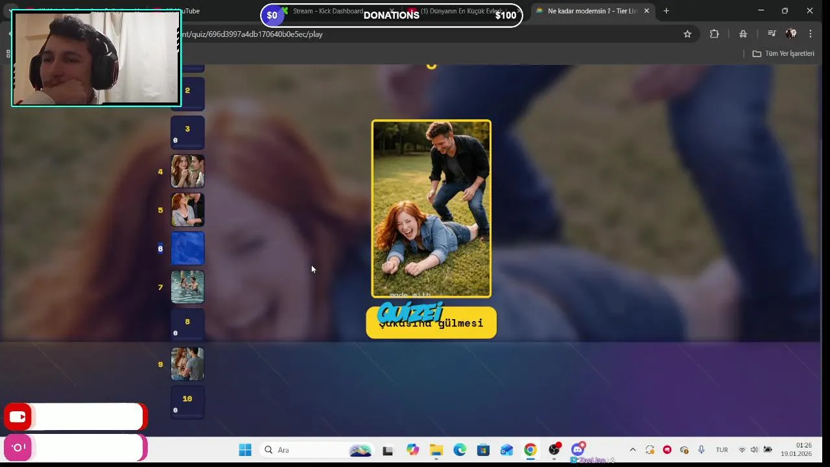Open Task View from the taskbar
Screen dimensions: 830x467
tap(388, 450)
